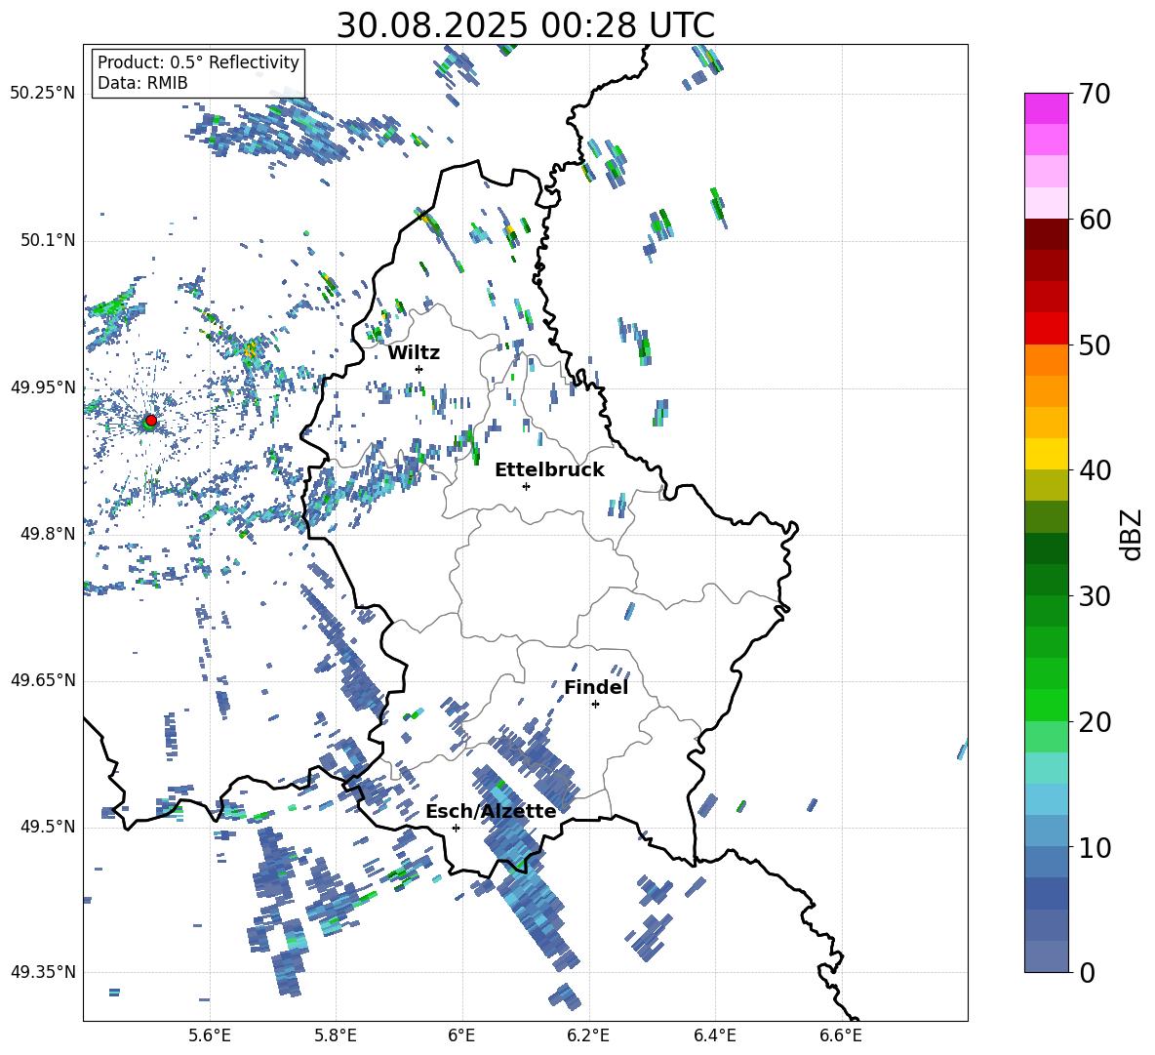Viewport: 1155px width, 1055px height.
Task: Click the Wiltz location cross marker
Action: click(x=419, y=369)
